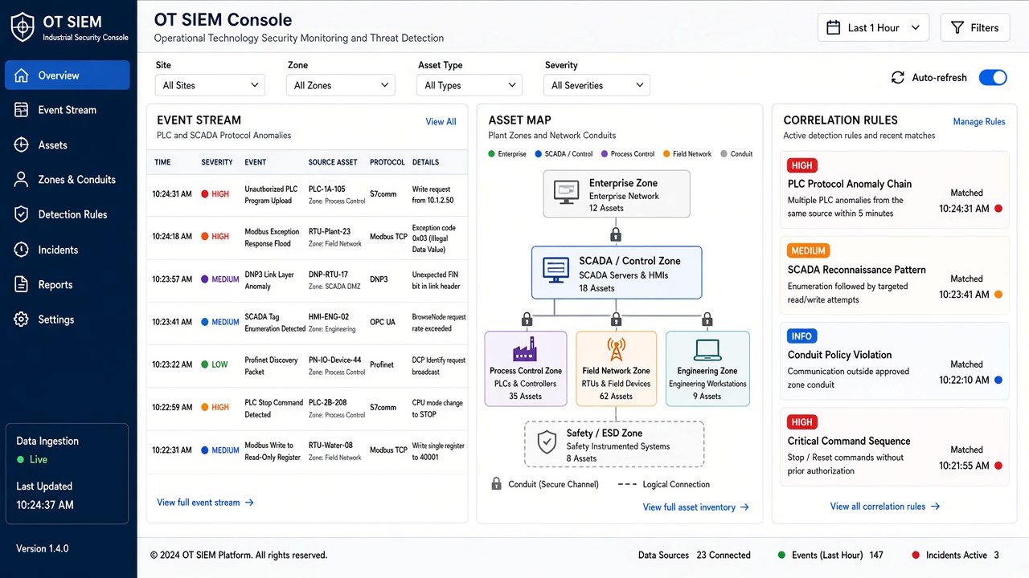Click the 23 Connected data sources status
The height and width of the screenshot is (578, 1029).
point(724,555)
